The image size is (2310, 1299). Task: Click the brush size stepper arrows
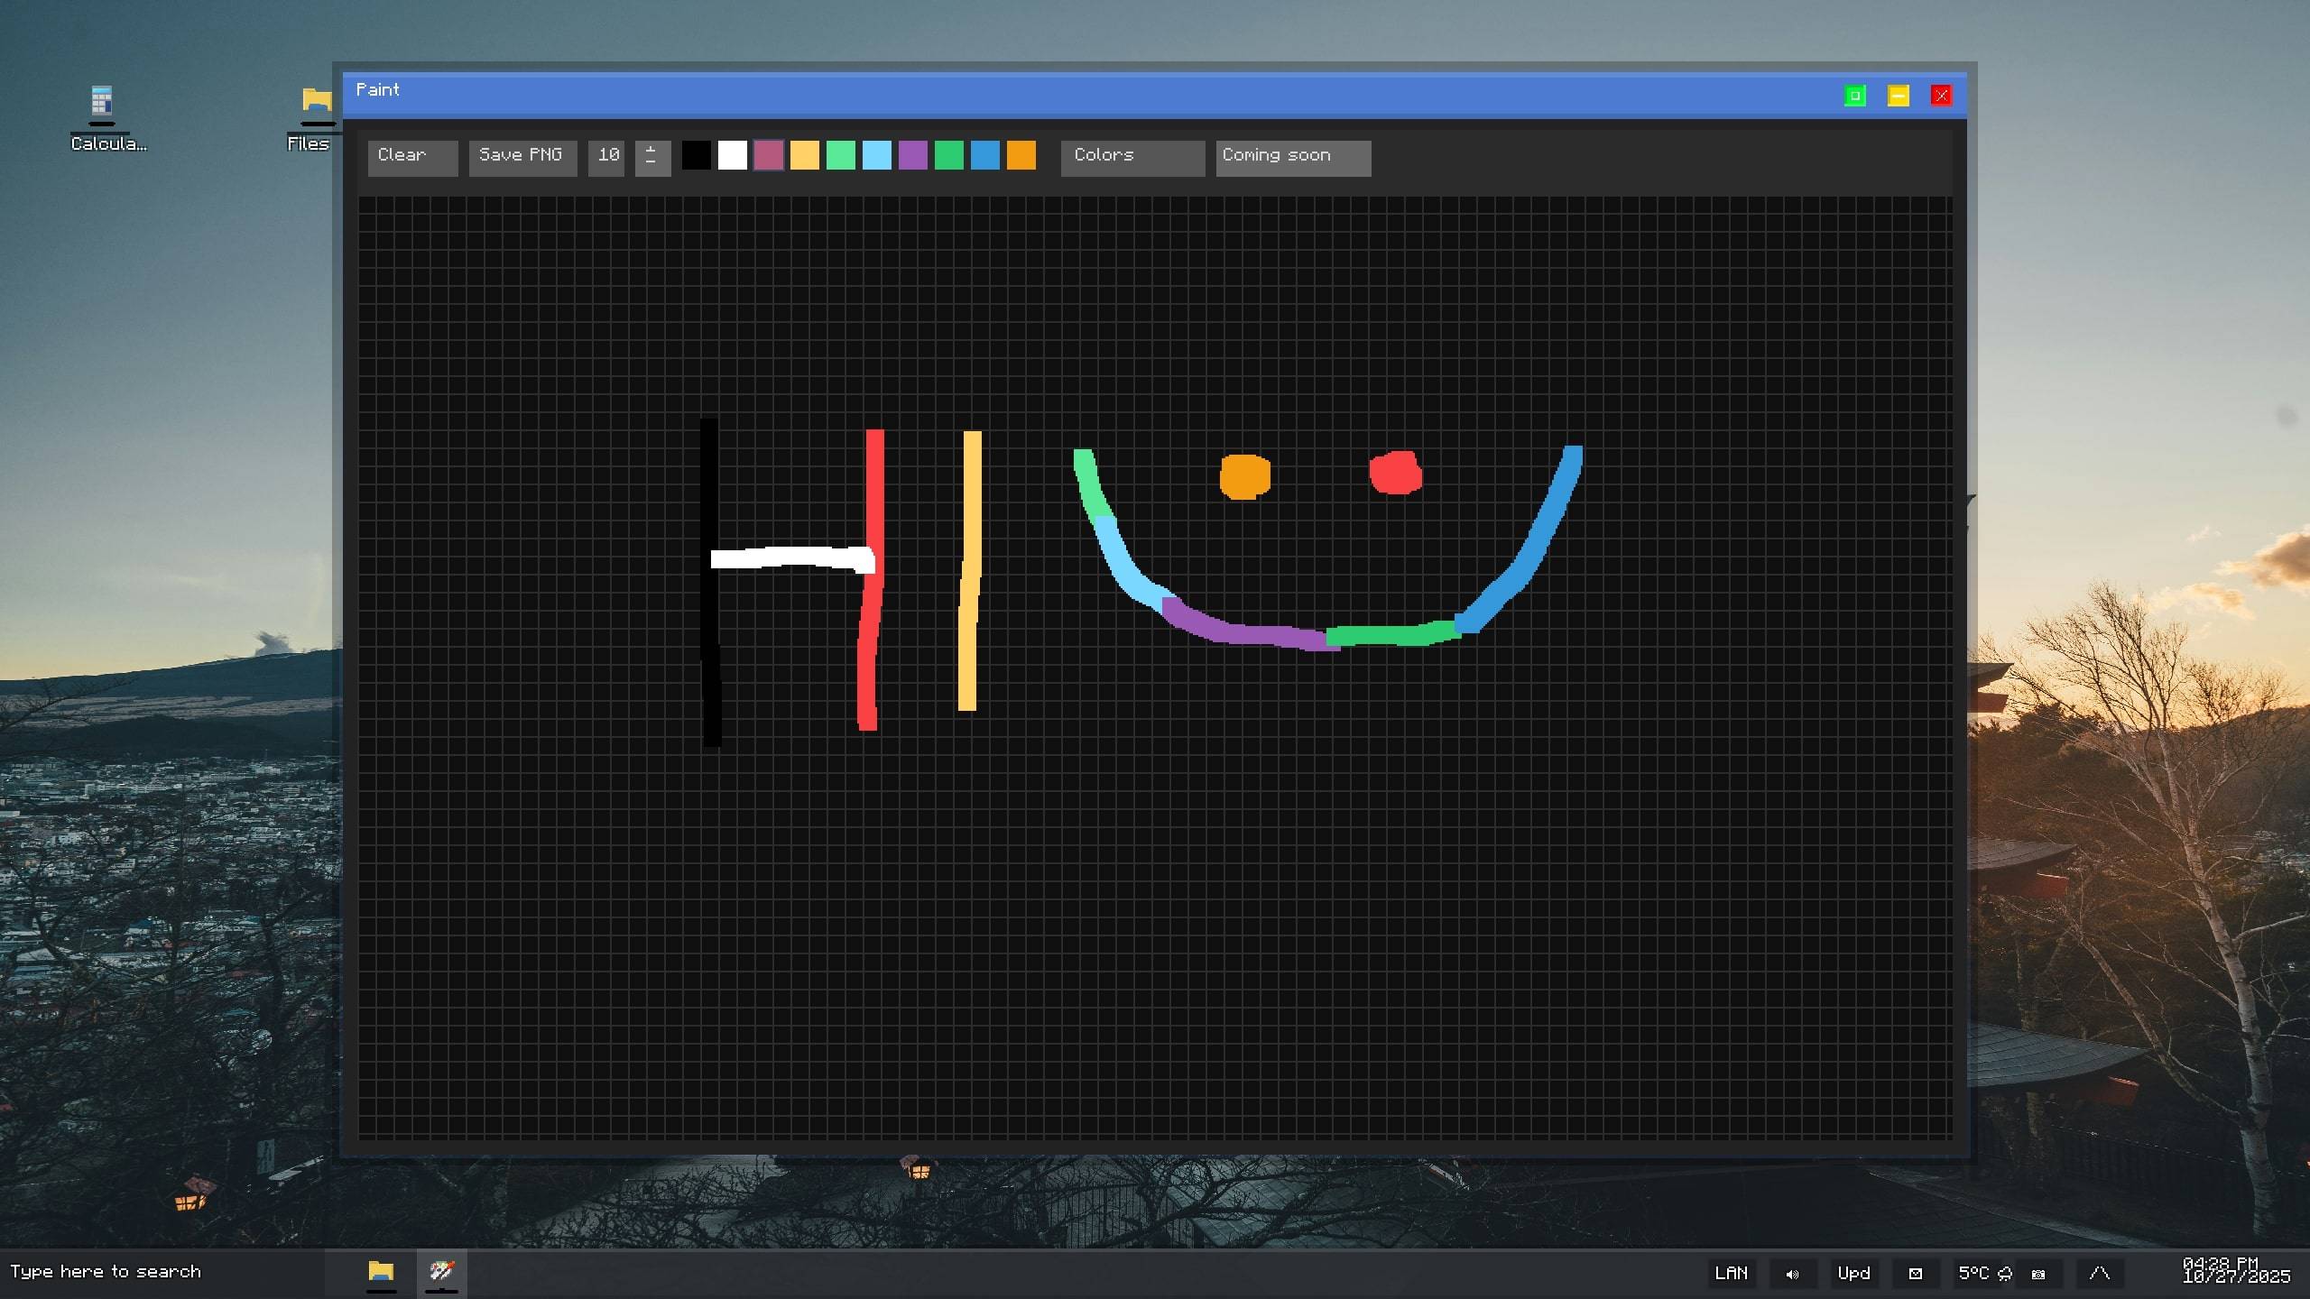point(651,157)
